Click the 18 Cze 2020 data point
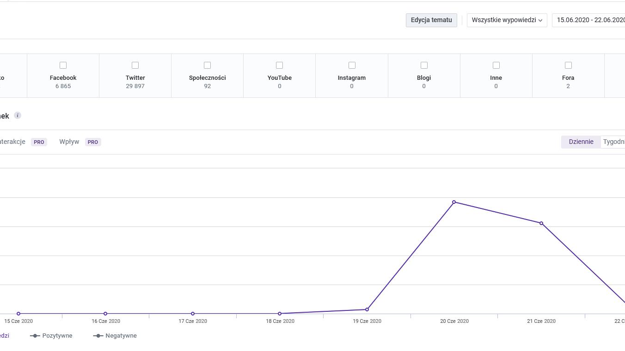This screenshot has width=625, height=351. (280, 314)
